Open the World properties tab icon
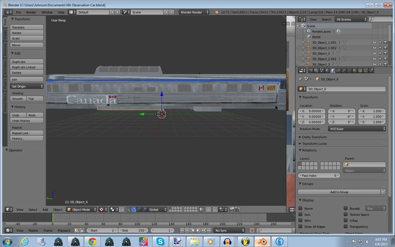395x247 pixels. pos(327,71)
